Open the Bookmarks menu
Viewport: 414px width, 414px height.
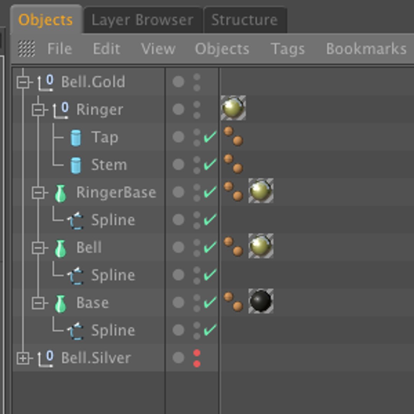366,49
